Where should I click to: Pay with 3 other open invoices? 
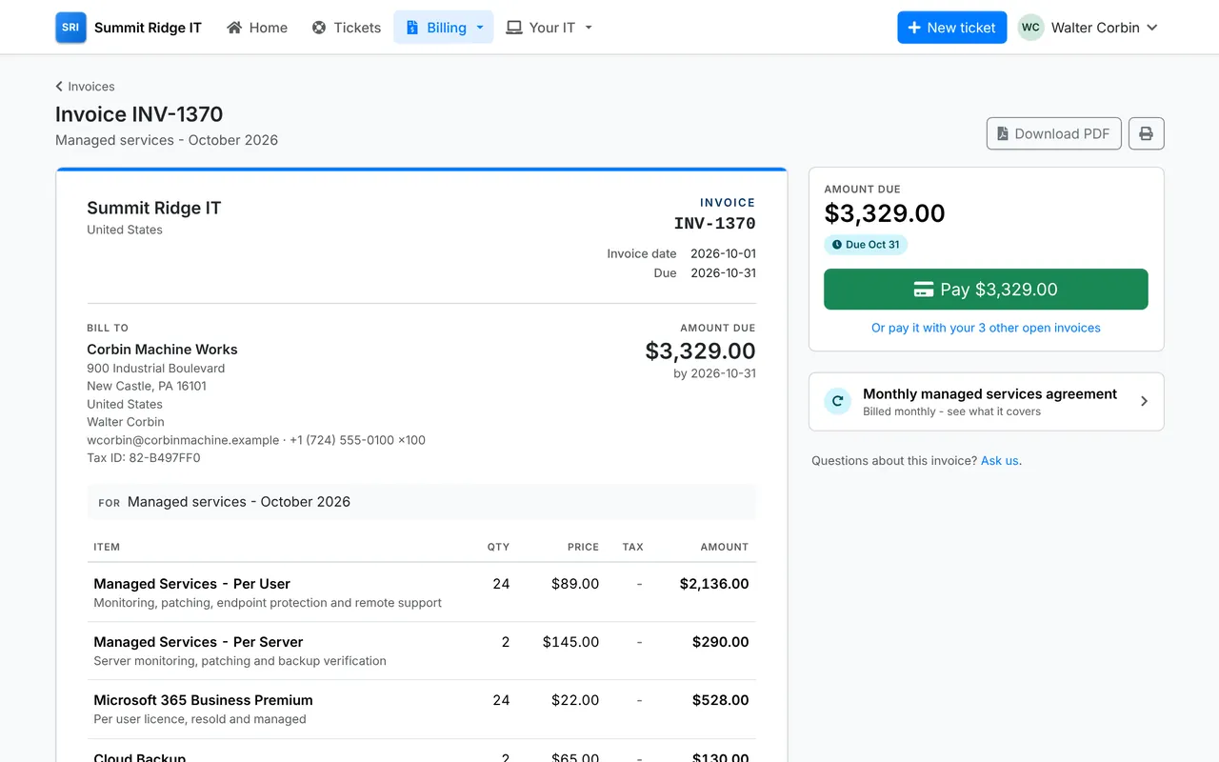pyautogui.click(x=986, y=328)
